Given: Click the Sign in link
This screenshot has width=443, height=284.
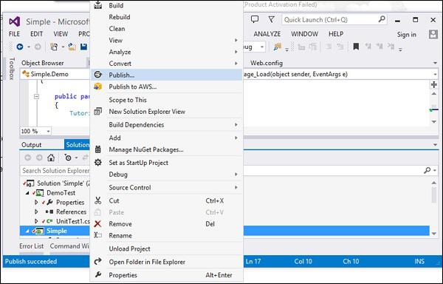Looking at the screenshot, I should [x=407, y=35].
